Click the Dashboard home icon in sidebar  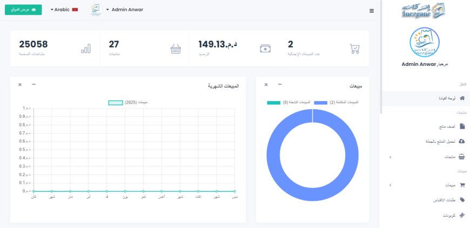(x=461, y=98)
